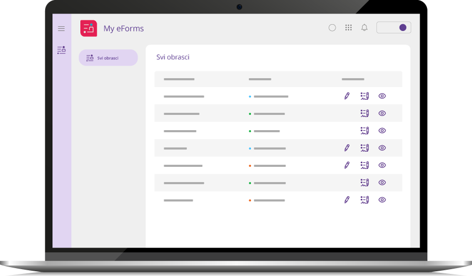The image size is (472, 276).
Task: Click the forms list icon in left sidebar
Action: (61, 50)
